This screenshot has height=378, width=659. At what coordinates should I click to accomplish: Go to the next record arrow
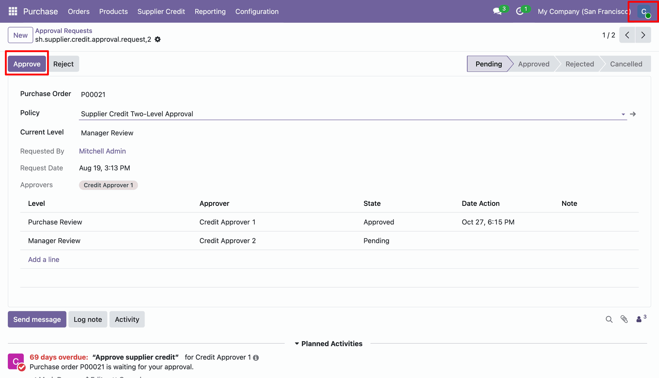[x=643, y=35]
